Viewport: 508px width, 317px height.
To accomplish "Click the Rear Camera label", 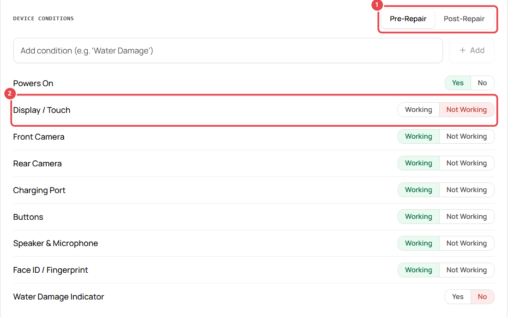I will [37, 164].
